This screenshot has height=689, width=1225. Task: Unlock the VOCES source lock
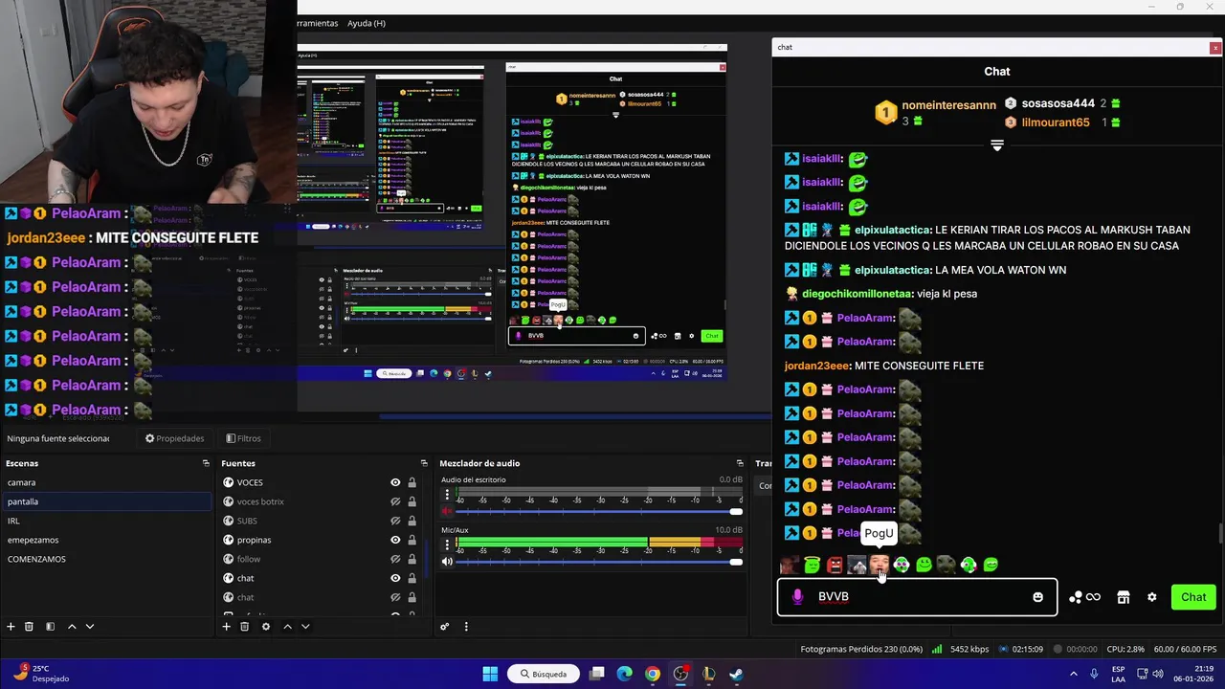click(412, 482)
